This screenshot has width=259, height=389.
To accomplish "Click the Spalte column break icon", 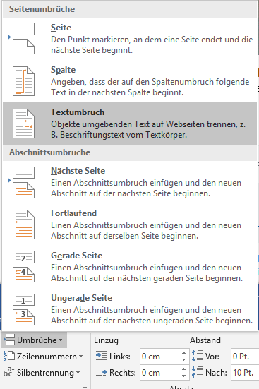I will coord(23,81).
